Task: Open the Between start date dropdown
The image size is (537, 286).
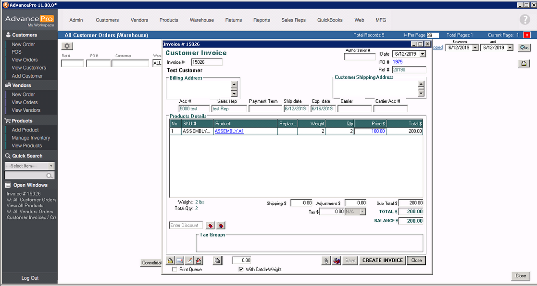Action: (475, 48)
